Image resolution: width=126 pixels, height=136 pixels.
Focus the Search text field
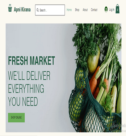(x=50, y=10)
